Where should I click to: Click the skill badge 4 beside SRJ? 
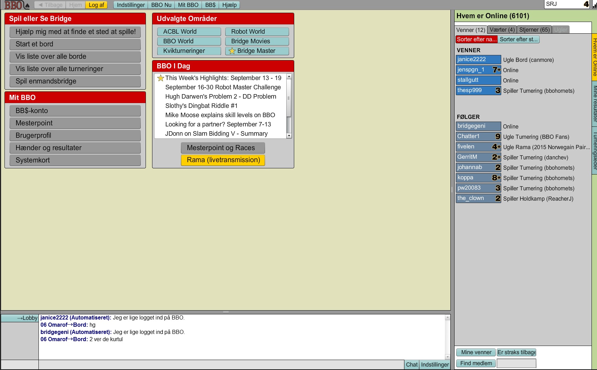[x=586, y=4]
